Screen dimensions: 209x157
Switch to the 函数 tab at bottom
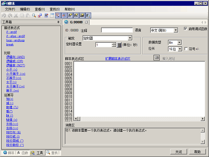23,153
